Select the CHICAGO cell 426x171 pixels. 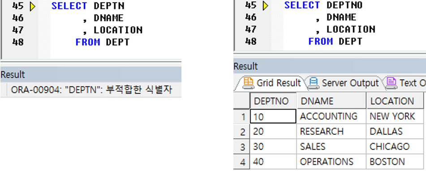395,146
